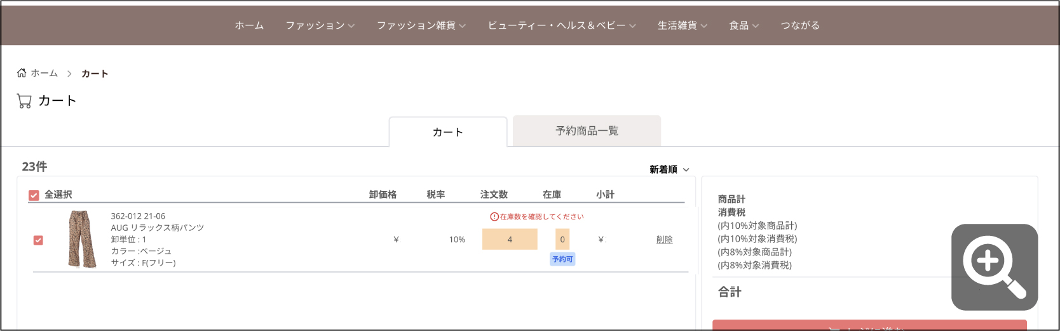Click the product name AUG リラックス柄パンツ
The width and height of the screenshot is (1060, 331).
158,228
